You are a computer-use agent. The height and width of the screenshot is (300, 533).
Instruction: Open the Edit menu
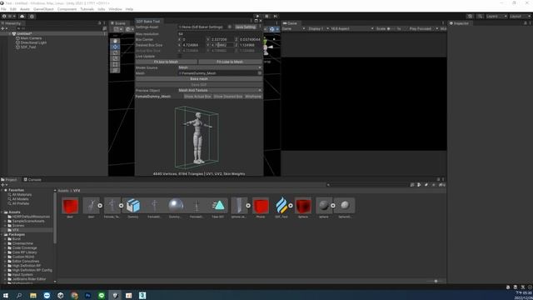tap(13, 9)
